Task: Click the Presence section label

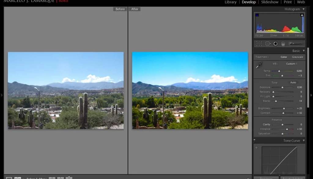Action: click(277, 120)
